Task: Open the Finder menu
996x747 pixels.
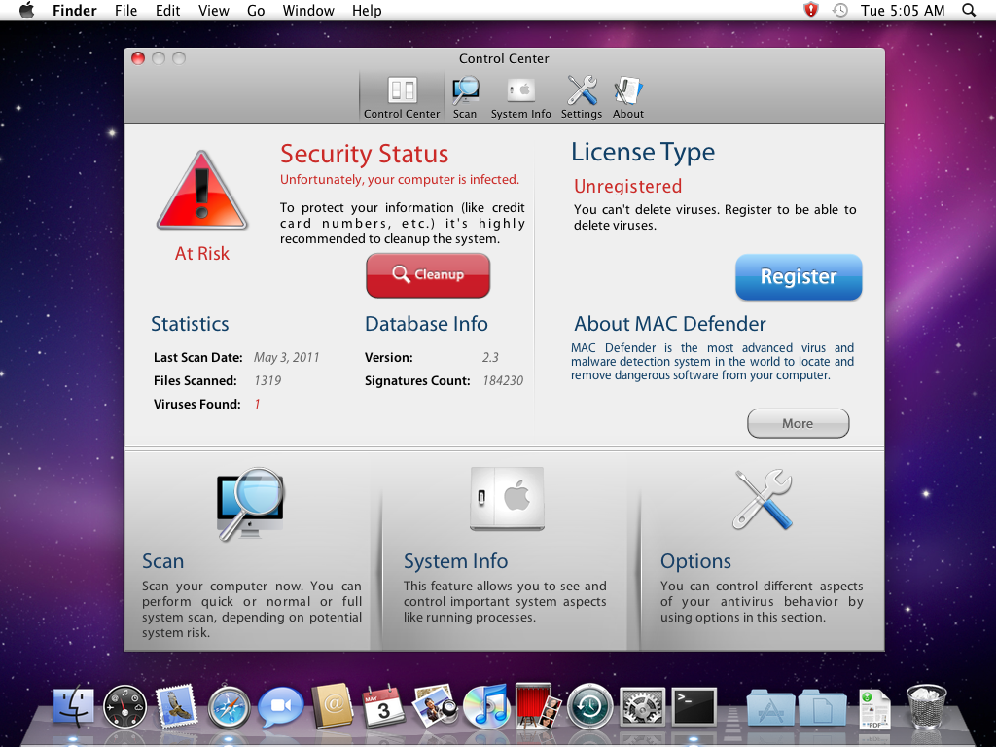Action: click(74, 10)
